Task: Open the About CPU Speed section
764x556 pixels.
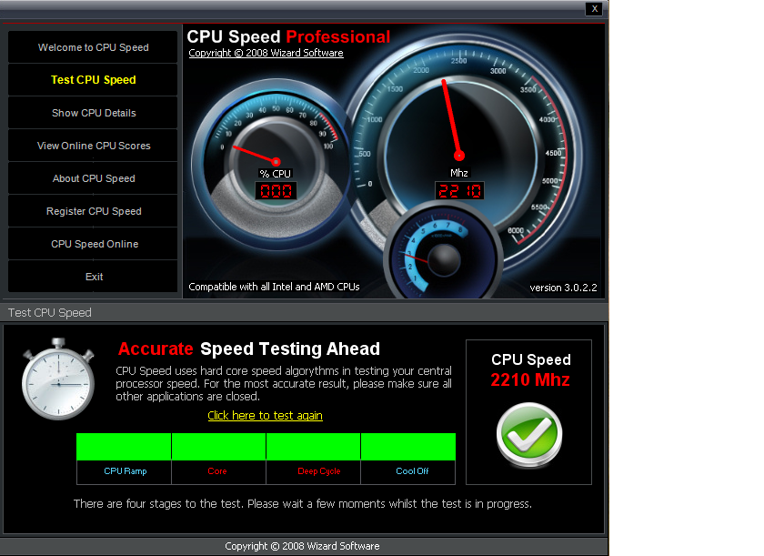Action: click(93, 178)
